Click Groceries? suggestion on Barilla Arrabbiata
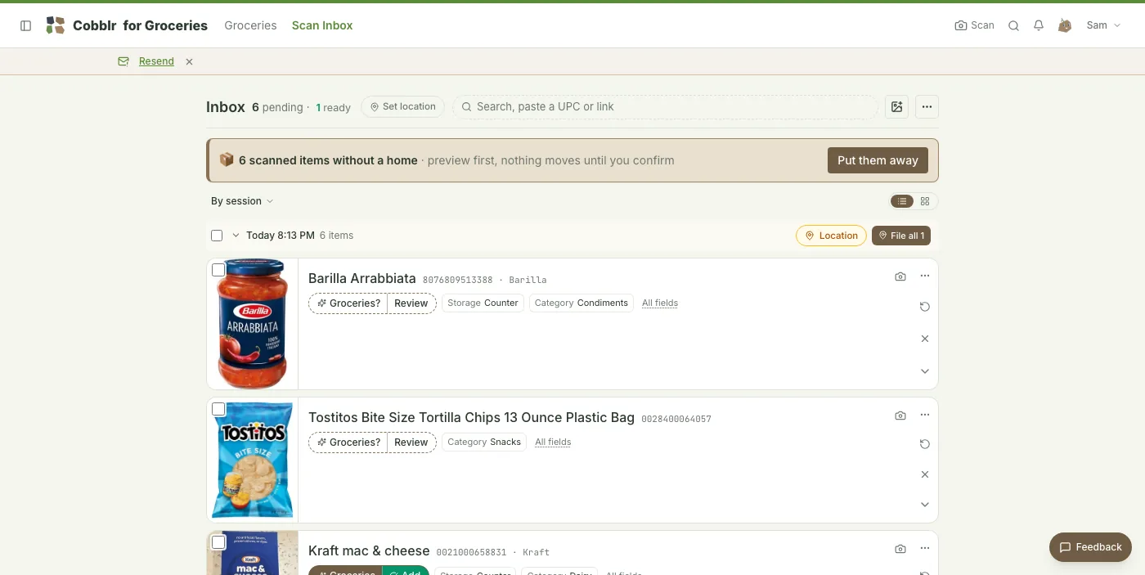This screenshot has width=1145, height=575. (x=348, y=303)
